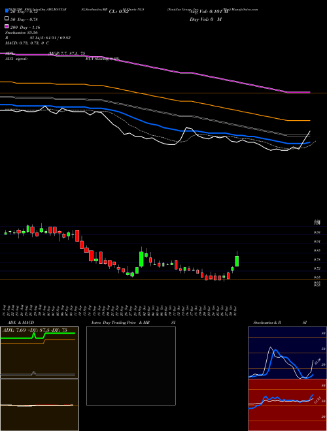Click the 0.78 price axis label
Image resolution: width=327 pixels, height=431 pixels.
[317, 259]
